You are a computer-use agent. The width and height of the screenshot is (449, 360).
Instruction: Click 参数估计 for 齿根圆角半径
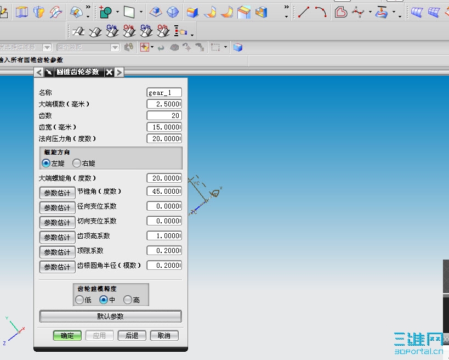pyautogui.click(x=57, y=267)
